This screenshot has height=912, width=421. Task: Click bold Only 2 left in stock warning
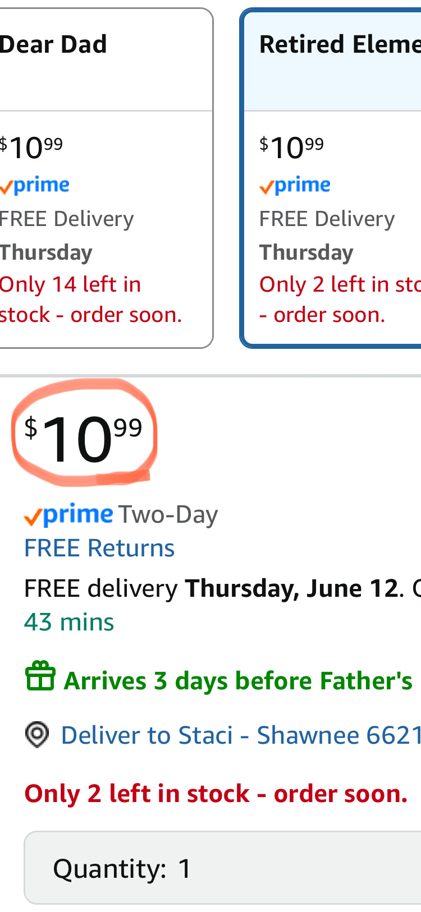(x=216, y=793)
